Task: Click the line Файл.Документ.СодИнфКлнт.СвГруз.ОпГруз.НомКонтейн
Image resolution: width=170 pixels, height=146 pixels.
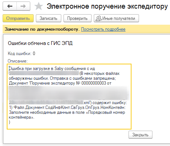Action: [x=67, y=107]
